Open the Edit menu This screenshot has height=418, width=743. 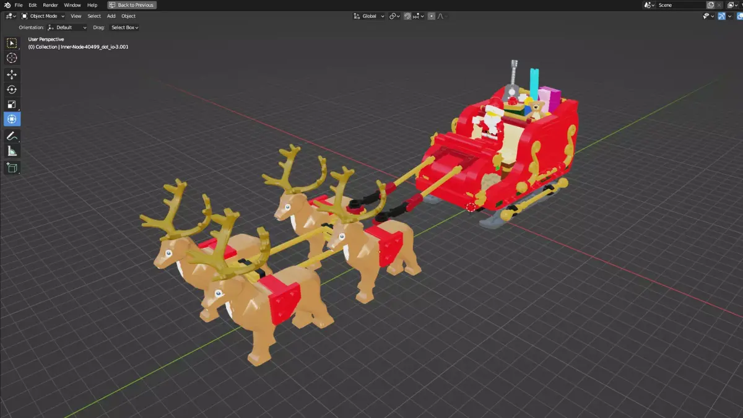(x=33, y=5)
